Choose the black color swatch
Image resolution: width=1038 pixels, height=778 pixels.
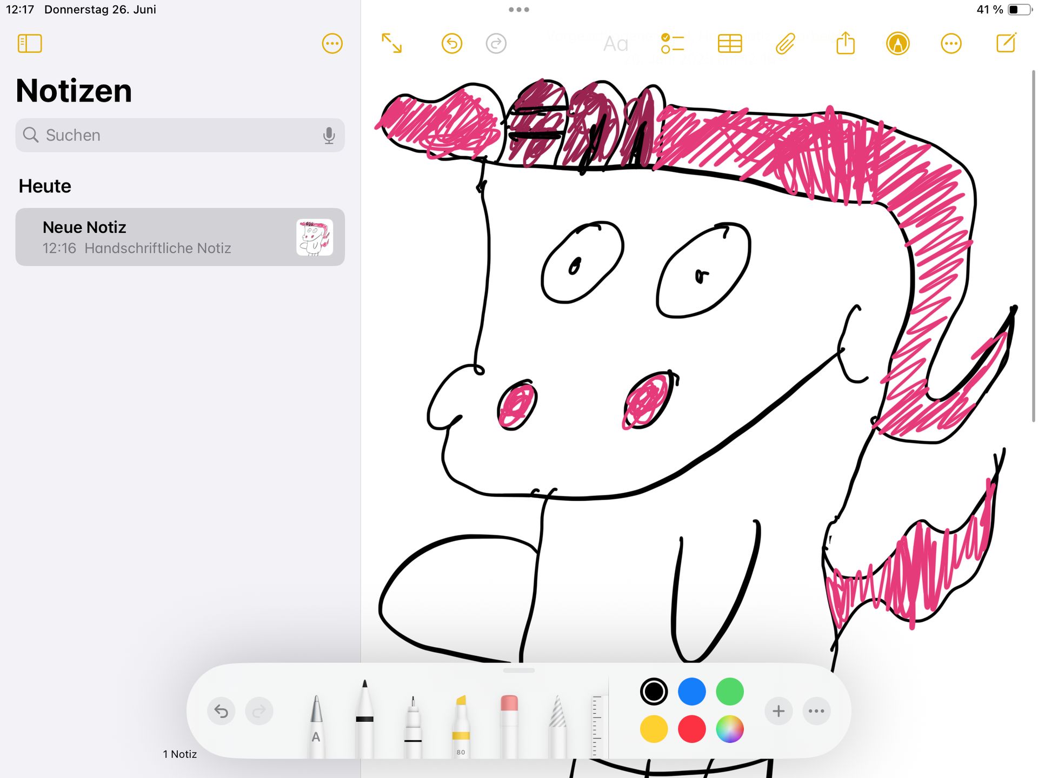tap(654, 692)
